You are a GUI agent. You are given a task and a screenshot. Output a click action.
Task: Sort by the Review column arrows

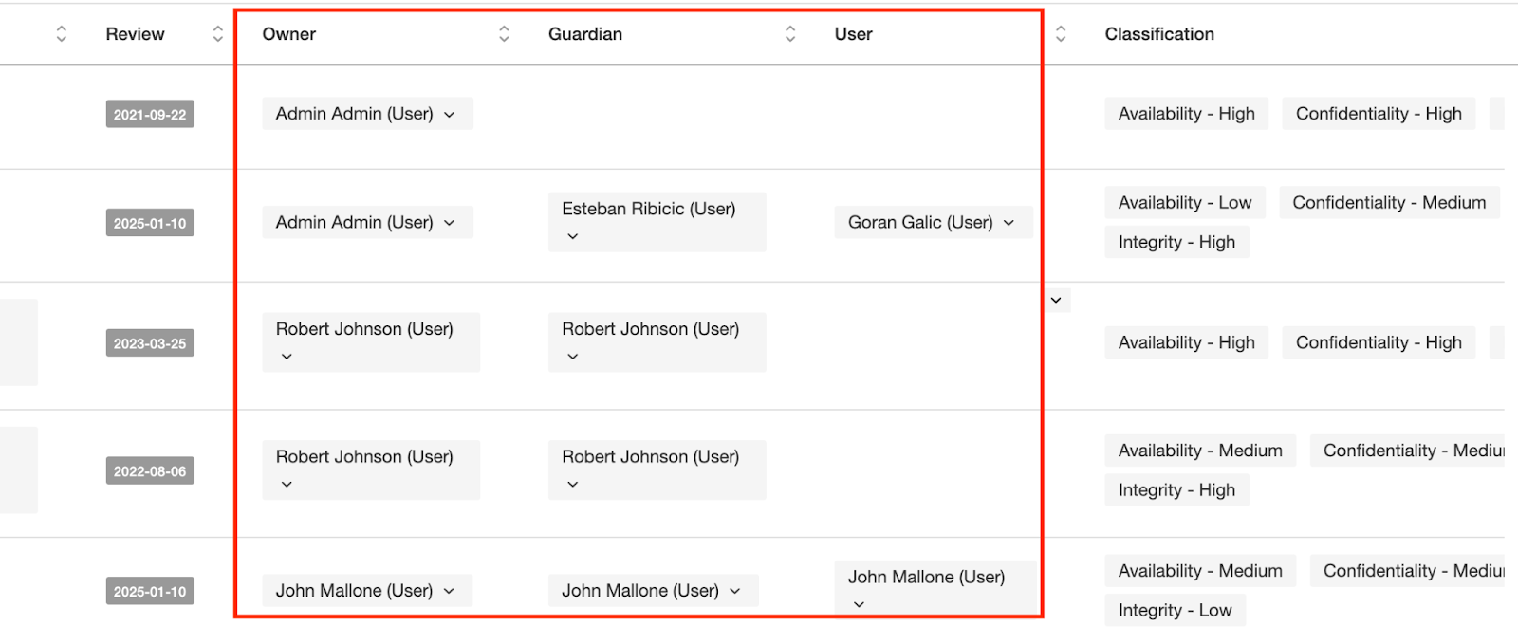coord(217,34)
